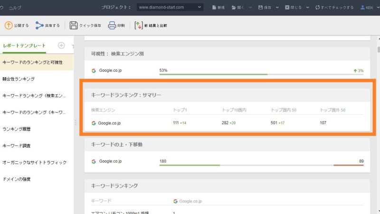This screenshot has width=380, height=214.
Task: Click the トップ圏外 50 column header
Action: 332,110
